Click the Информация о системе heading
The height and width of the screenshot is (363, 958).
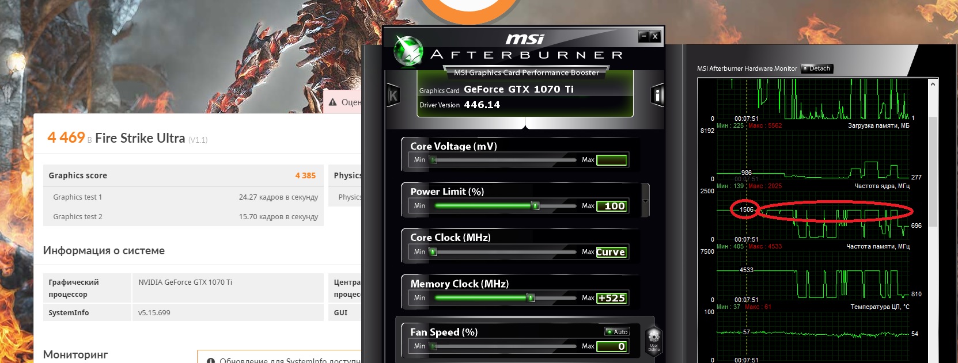[x=104, y=250]
